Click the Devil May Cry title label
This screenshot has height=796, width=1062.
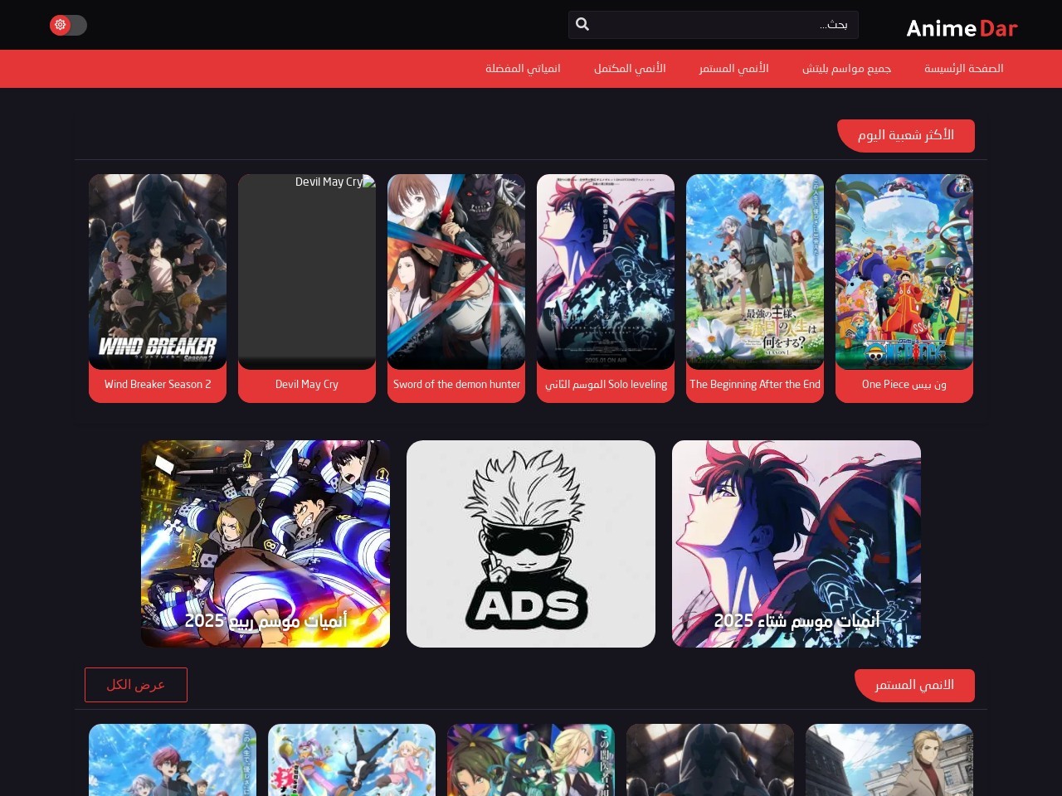[307, 384]
